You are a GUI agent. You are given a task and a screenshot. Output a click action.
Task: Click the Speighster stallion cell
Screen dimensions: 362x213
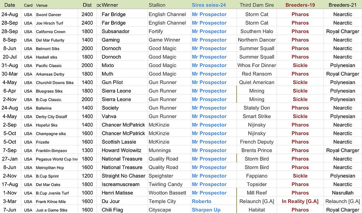161,176
